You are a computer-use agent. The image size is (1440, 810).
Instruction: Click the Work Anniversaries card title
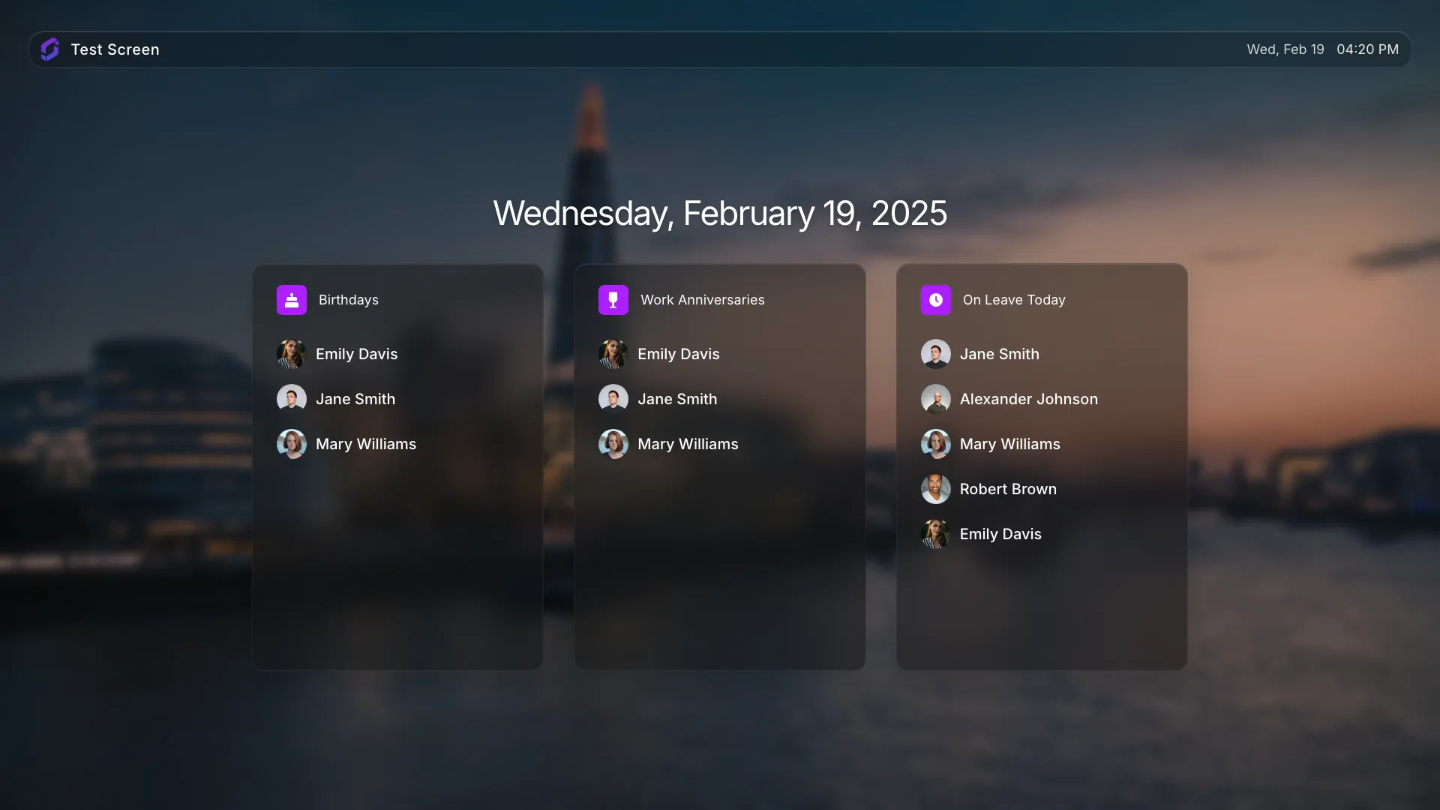(703, 300)
